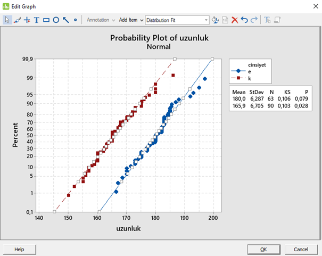Select the pointer selection tool
Image resolution: width=322 pixels, height=256 pixels.
click(7, 20)
